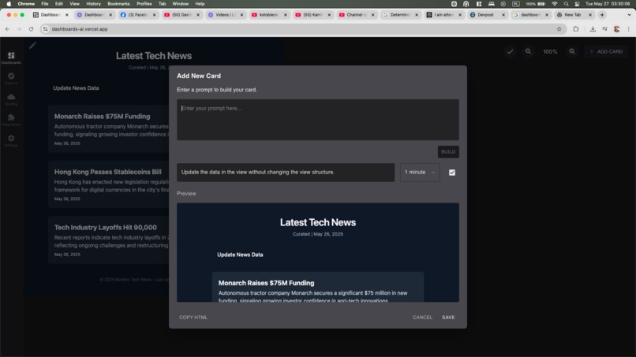Open the Chrome extensions puzzle icon
Image resolution: width=636 pixels, height=357 pixels.
575,29
